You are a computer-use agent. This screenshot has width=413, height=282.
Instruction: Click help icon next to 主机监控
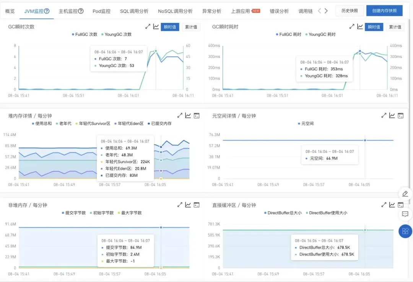(81, 11)
